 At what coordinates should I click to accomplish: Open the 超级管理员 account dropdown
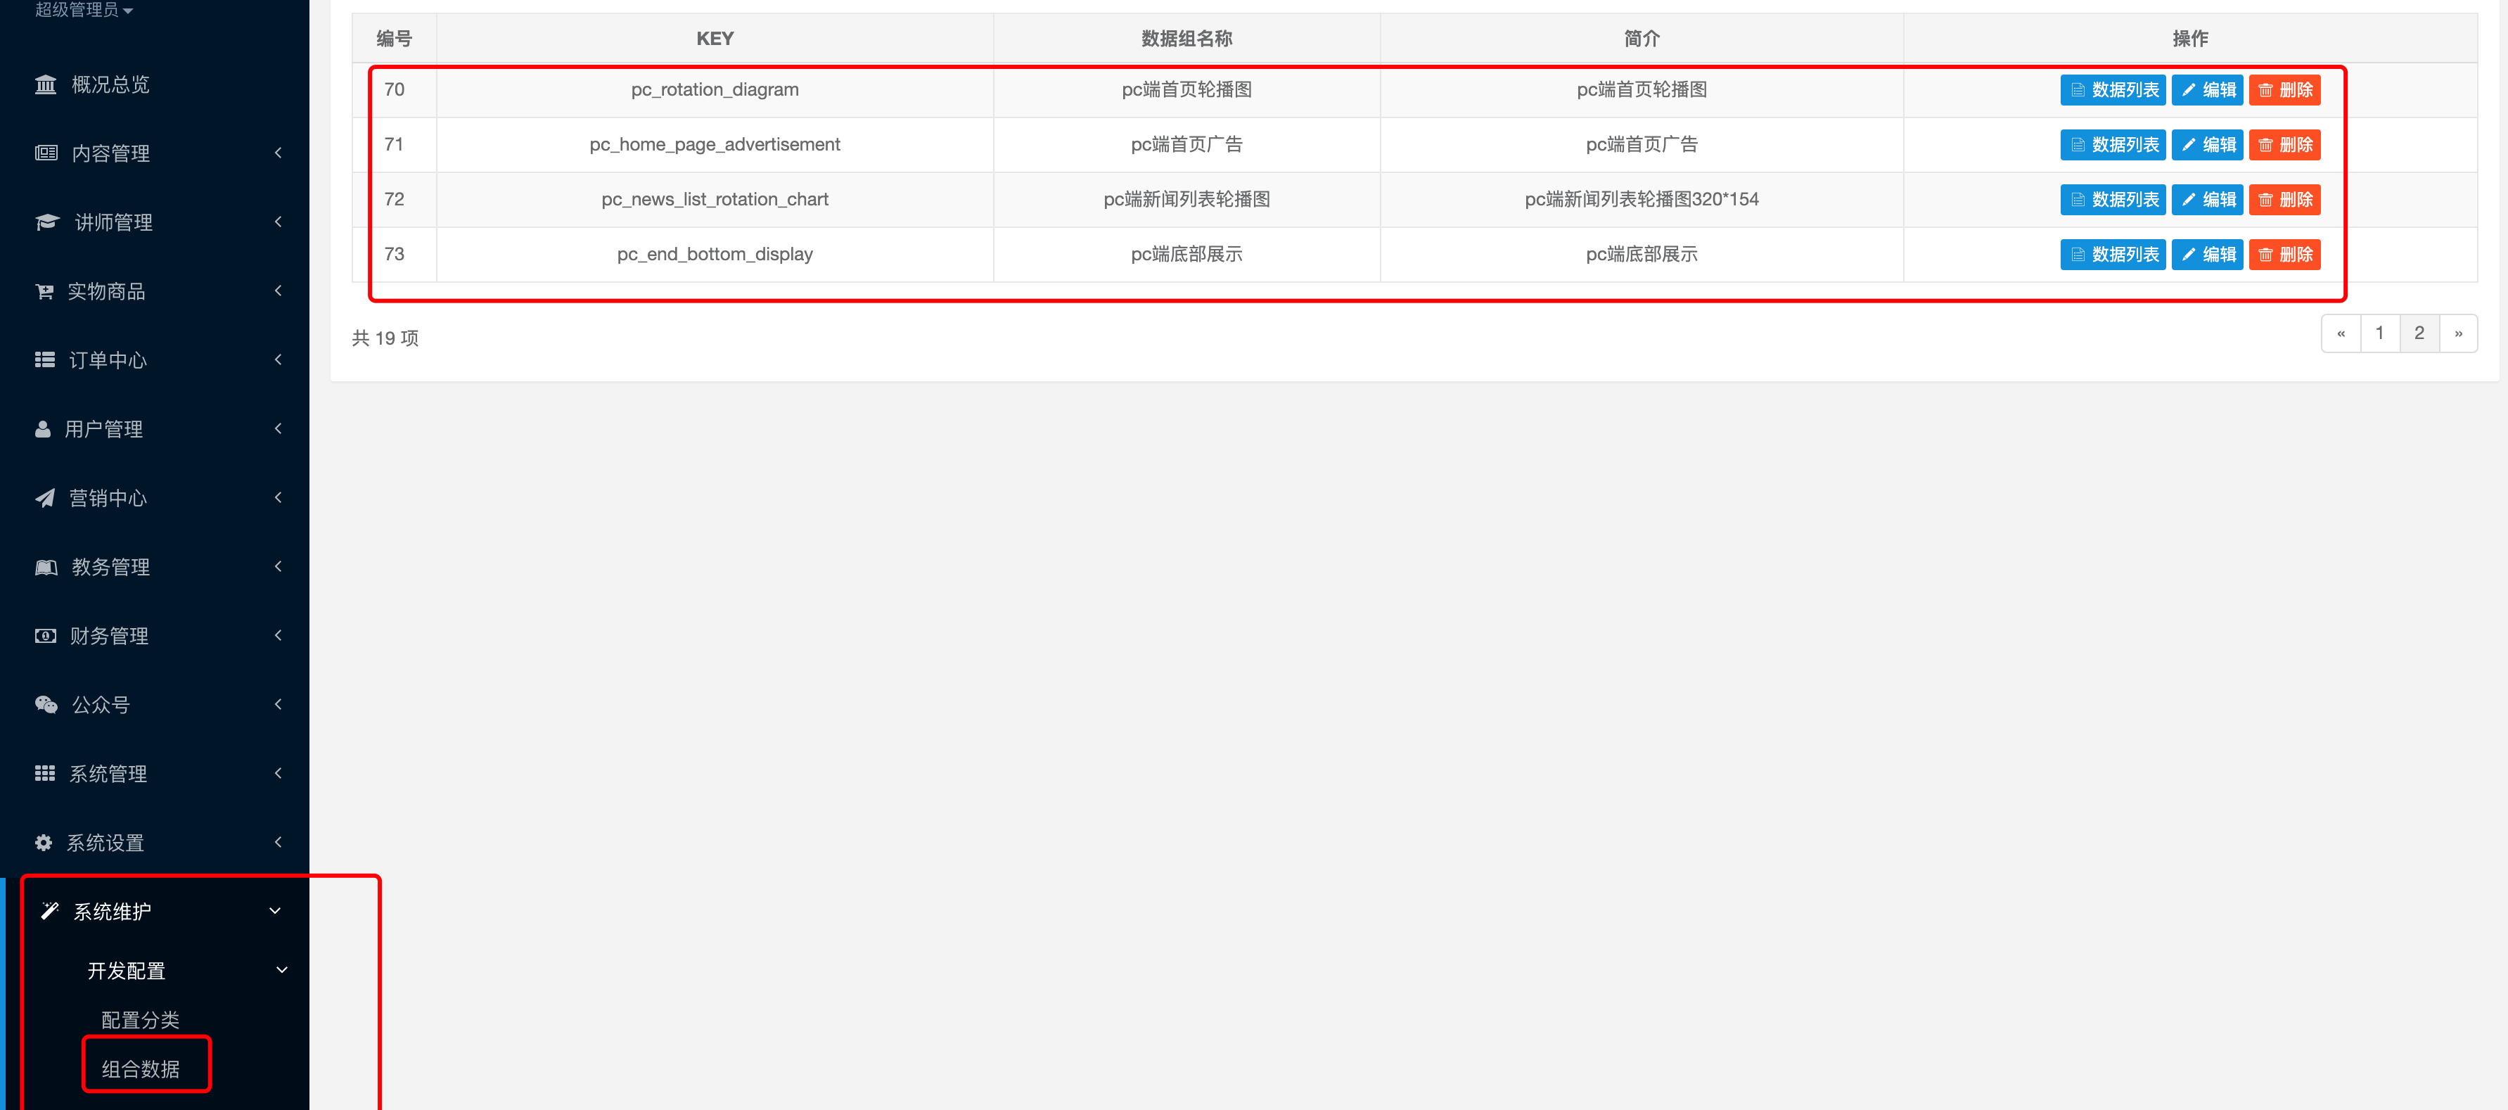(84, 10)
